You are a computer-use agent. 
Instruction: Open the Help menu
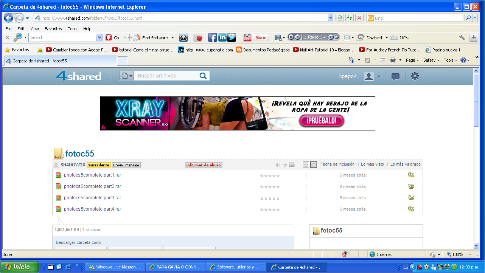click(87, 29)
